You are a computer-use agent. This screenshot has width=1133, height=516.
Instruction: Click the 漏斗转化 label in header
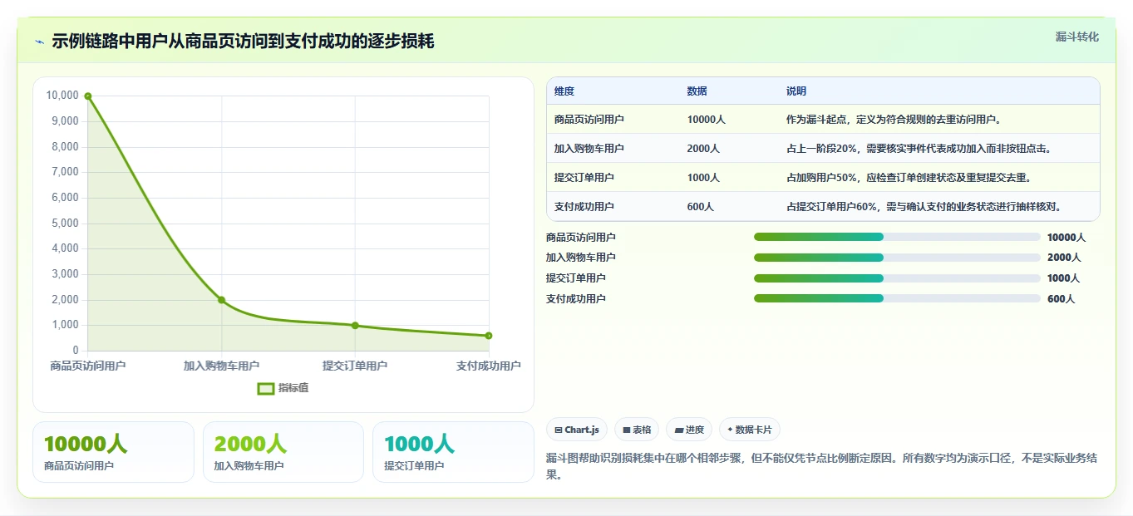pos(1077,37)
